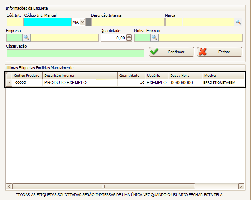The width and height of the screenshot is (251, 200).
Task: Sort by Código Produto column header
Action: (x=27, y=76)
